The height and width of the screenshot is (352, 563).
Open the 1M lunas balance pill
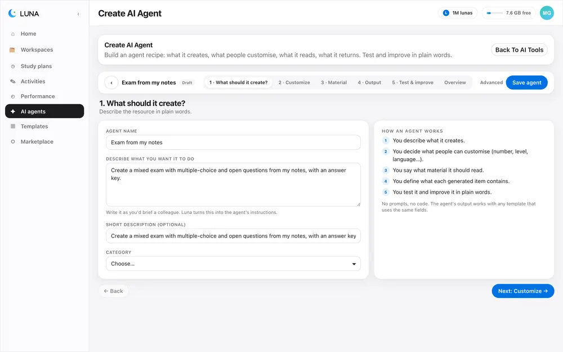click(x=458, y=13)
